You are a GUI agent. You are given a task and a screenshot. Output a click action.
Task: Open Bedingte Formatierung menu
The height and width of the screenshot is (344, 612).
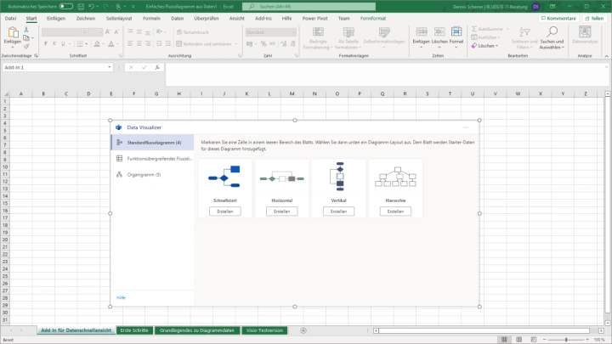[x=318, y=38]
